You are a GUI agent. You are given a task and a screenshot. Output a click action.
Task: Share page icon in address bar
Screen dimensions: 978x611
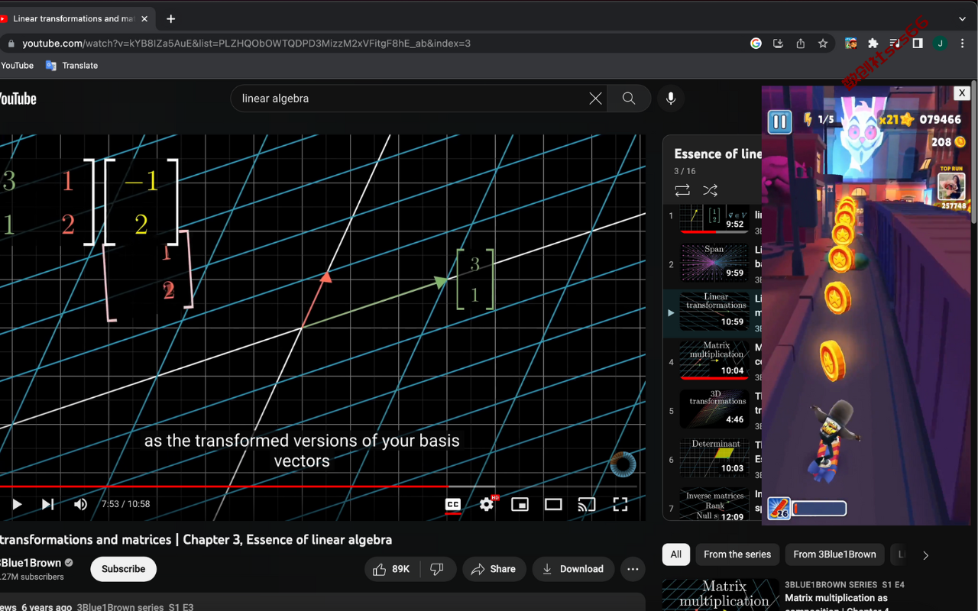coord(800,44)
